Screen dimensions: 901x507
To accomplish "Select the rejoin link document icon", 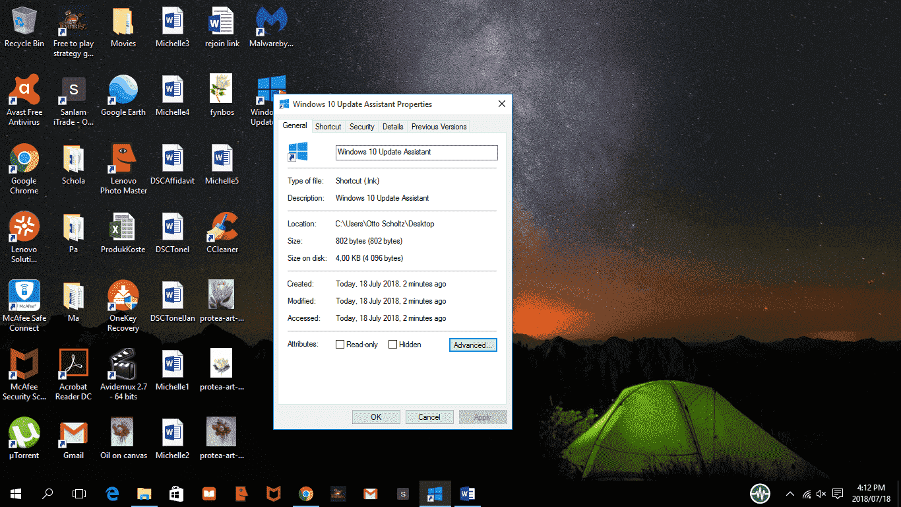I will [222, 28].
